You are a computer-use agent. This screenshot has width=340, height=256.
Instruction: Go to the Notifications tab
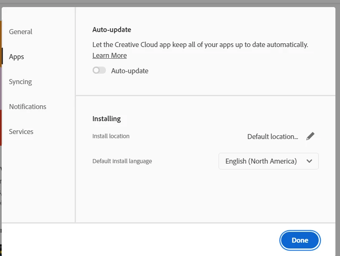coord(28,107)
